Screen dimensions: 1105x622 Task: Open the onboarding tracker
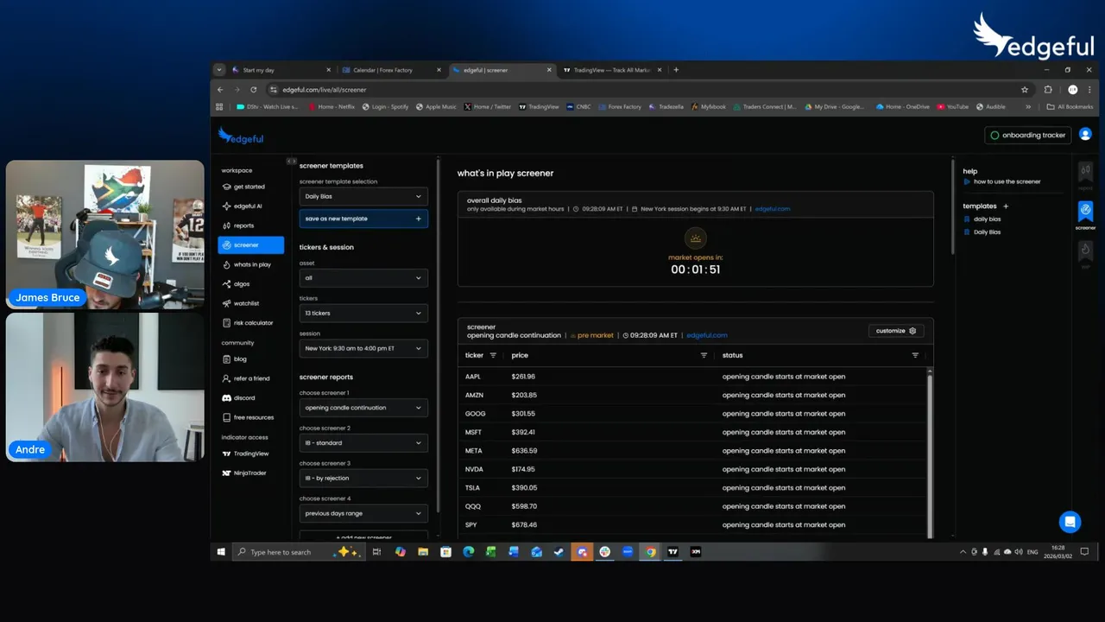[x=1028, y=136]
